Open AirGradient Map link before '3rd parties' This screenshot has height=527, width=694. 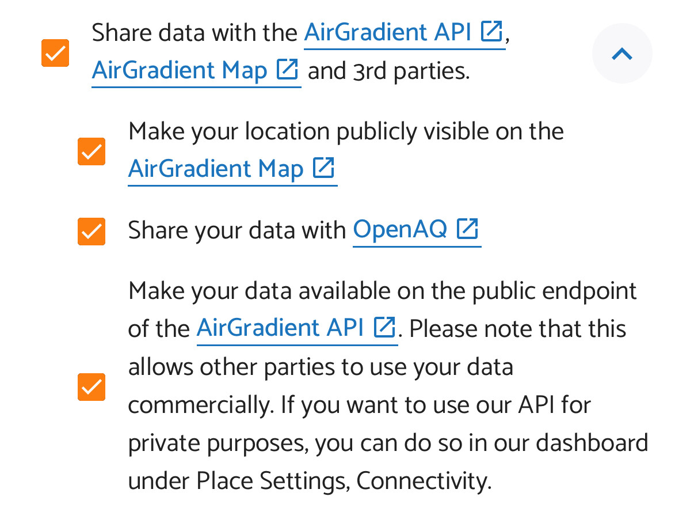[x=196, y=71]
